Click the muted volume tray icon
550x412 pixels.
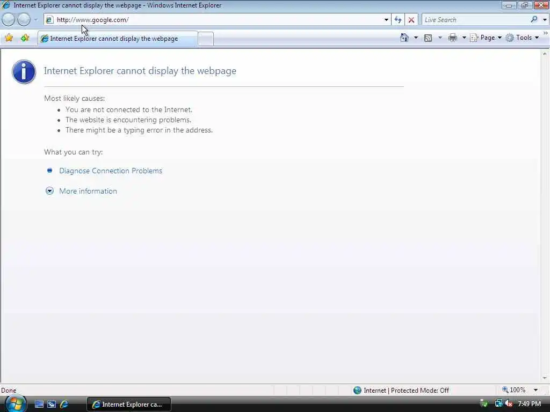pyautogui.click(x=509, y=403)
